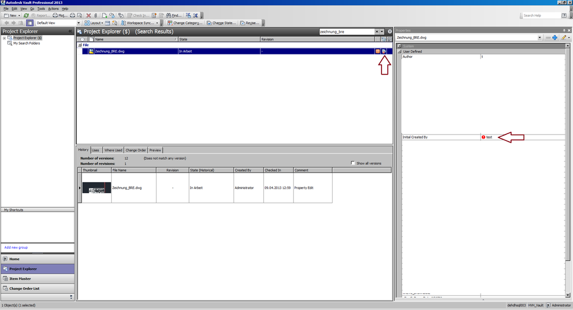Click the Change State button
Viewport: 573px width, 310px height.
click(221, 23)
